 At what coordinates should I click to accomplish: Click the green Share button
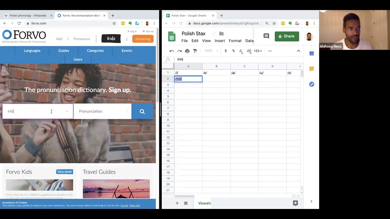click(x=287, y=36)
